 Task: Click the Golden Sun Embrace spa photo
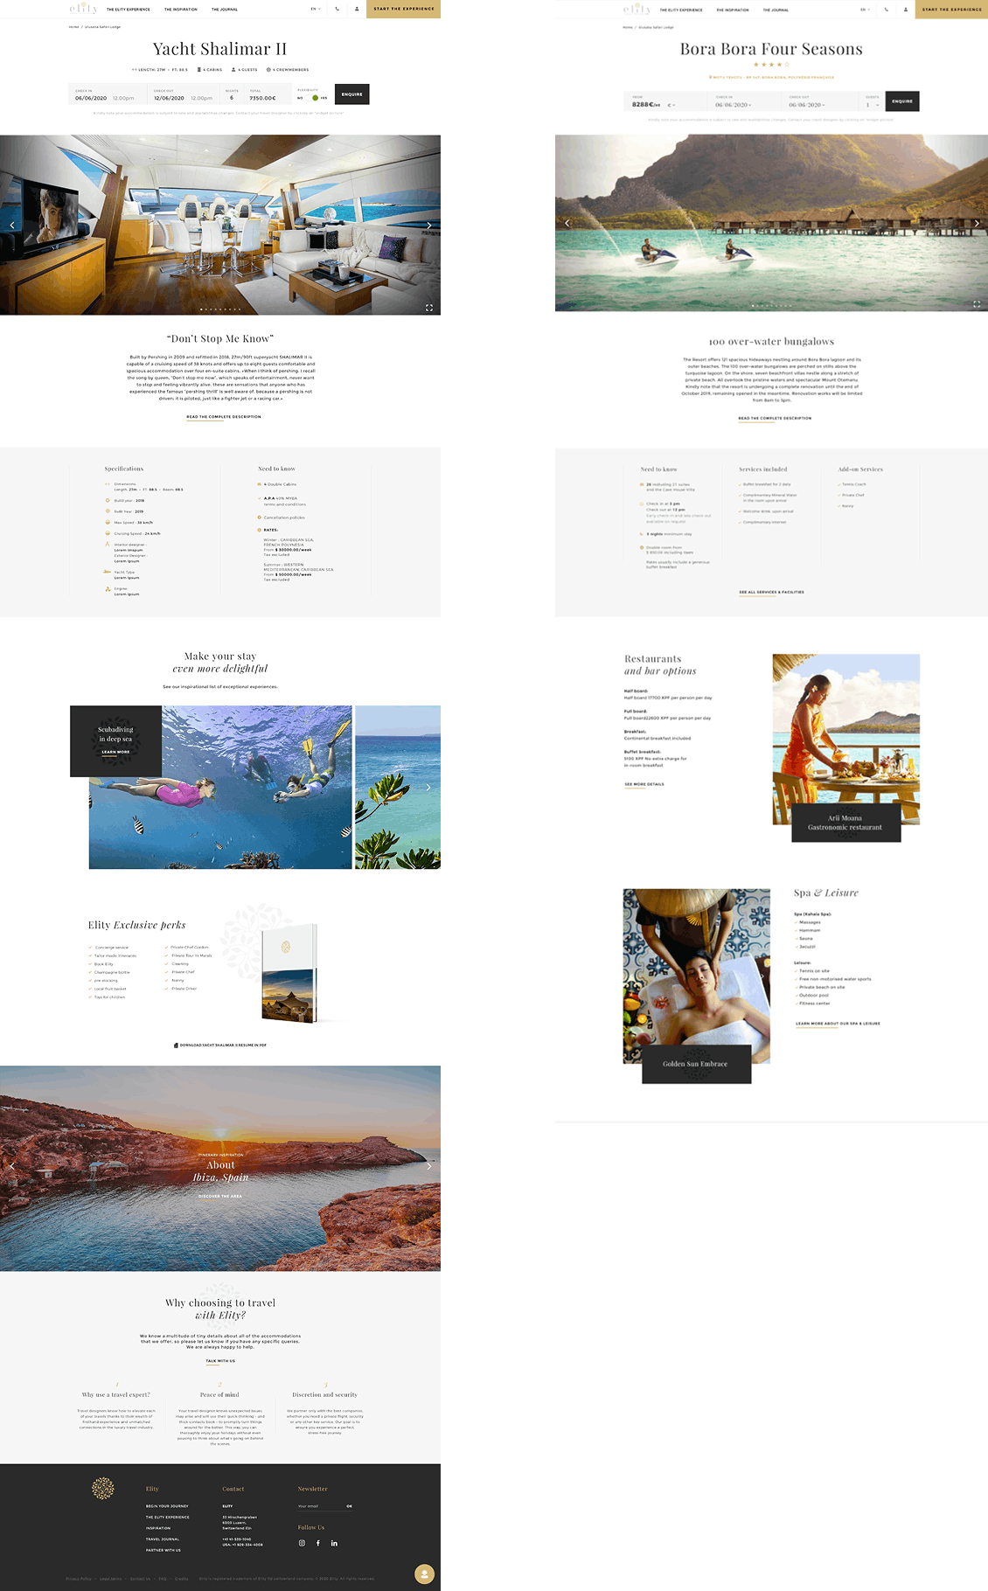(x=696, y=976)
